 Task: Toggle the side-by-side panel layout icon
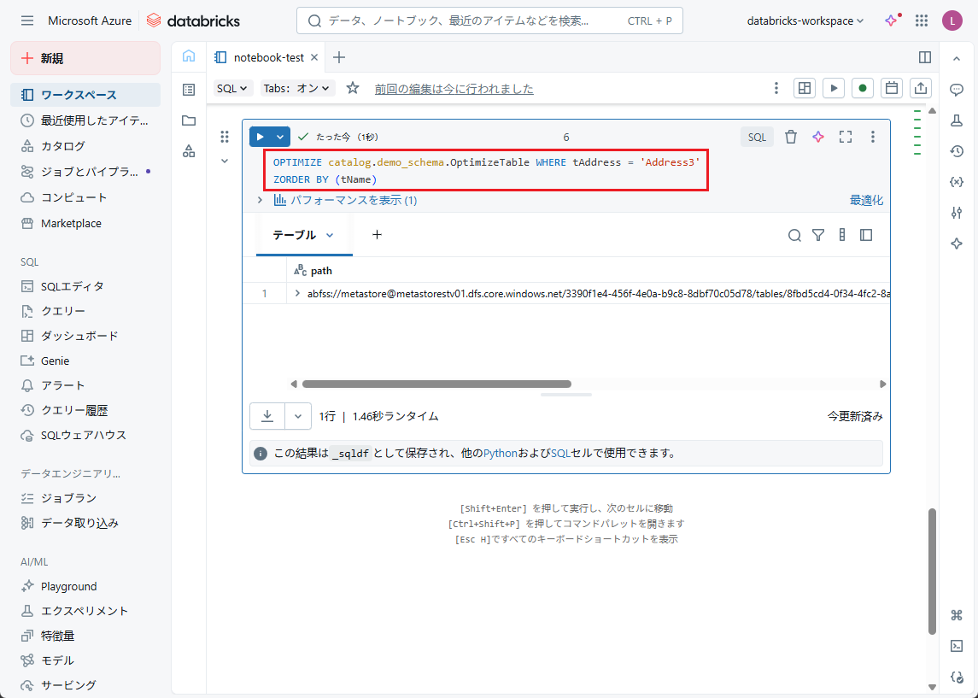pyautogui.click(x=924, y=57)
